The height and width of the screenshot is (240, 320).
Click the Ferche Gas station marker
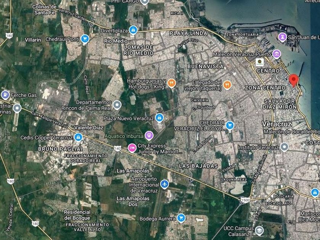pos(5,95)
